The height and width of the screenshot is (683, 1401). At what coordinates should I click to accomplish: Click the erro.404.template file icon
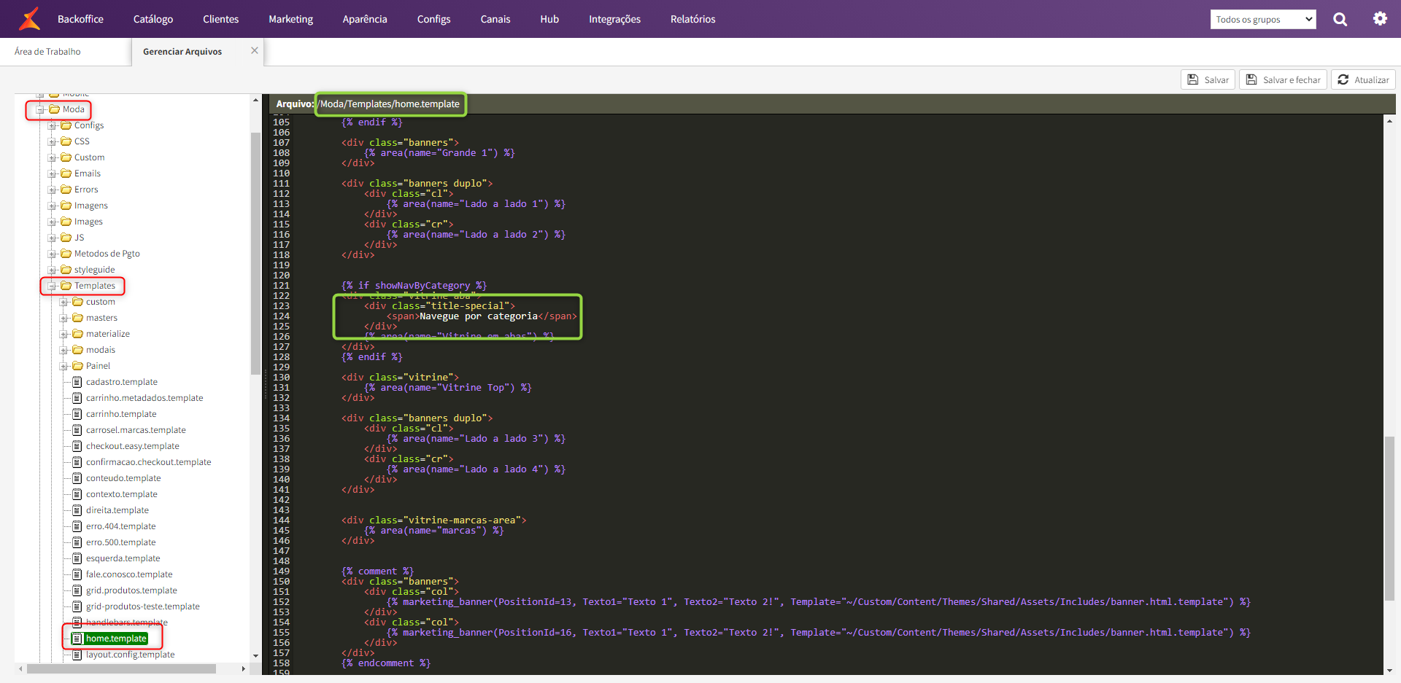click(x=77, y=526)
